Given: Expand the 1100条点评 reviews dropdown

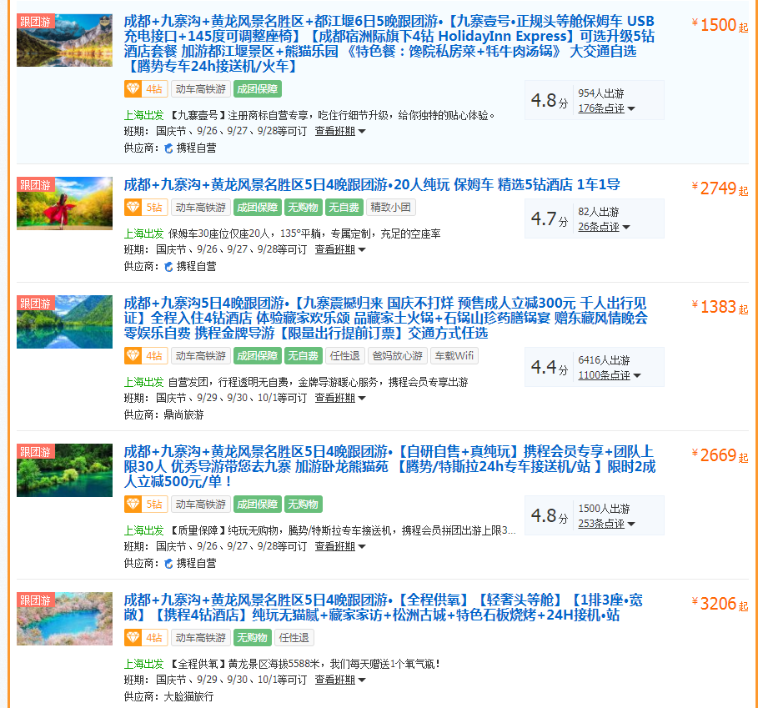Looking at the screenshot, I should tap(610, 375).
